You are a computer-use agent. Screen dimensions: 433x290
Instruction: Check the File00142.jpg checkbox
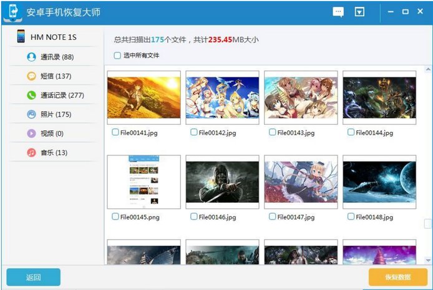pyautogui.click(x=194, y=132)
